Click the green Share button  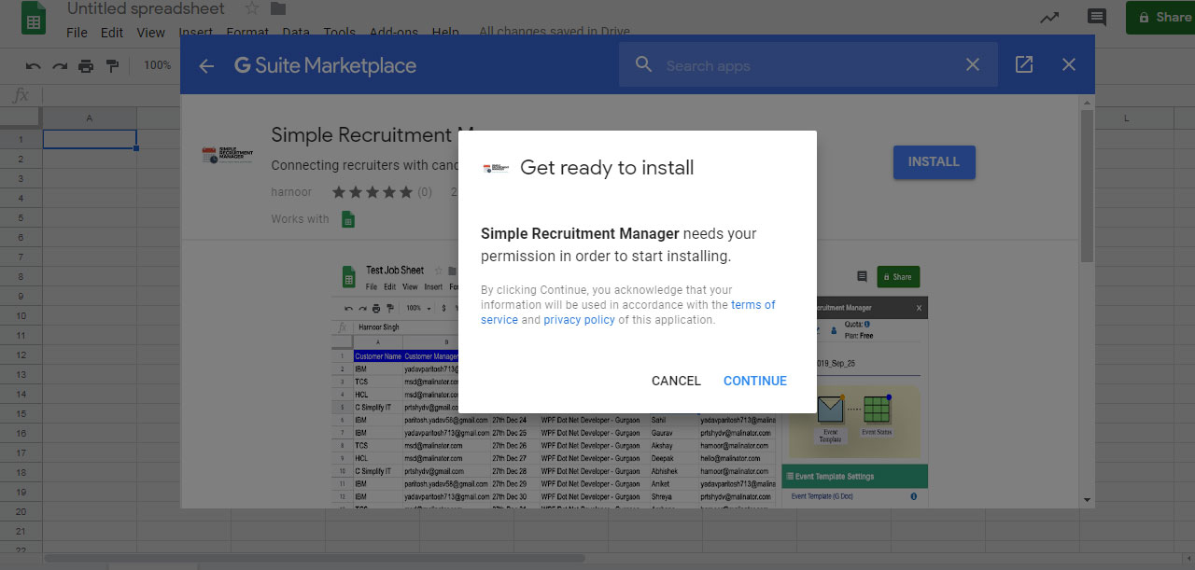pos(1160,17)
